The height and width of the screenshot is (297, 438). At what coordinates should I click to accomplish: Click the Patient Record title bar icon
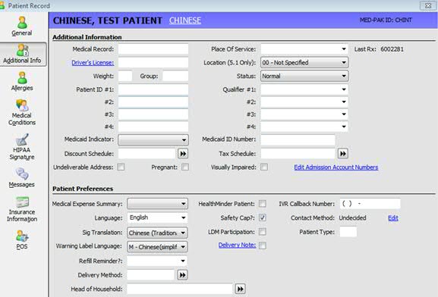click(x=2, y=5)
